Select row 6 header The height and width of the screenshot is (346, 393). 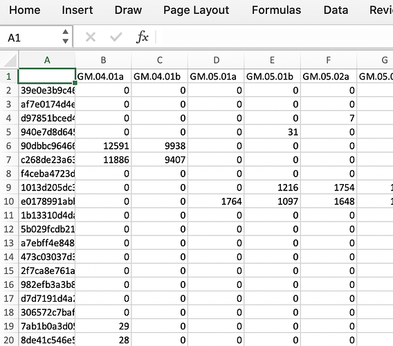9,146
